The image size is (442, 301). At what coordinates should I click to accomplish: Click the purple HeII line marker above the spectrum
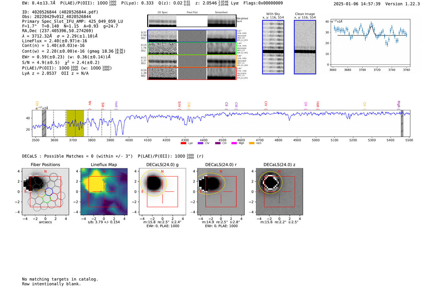[x=116, y=105]
